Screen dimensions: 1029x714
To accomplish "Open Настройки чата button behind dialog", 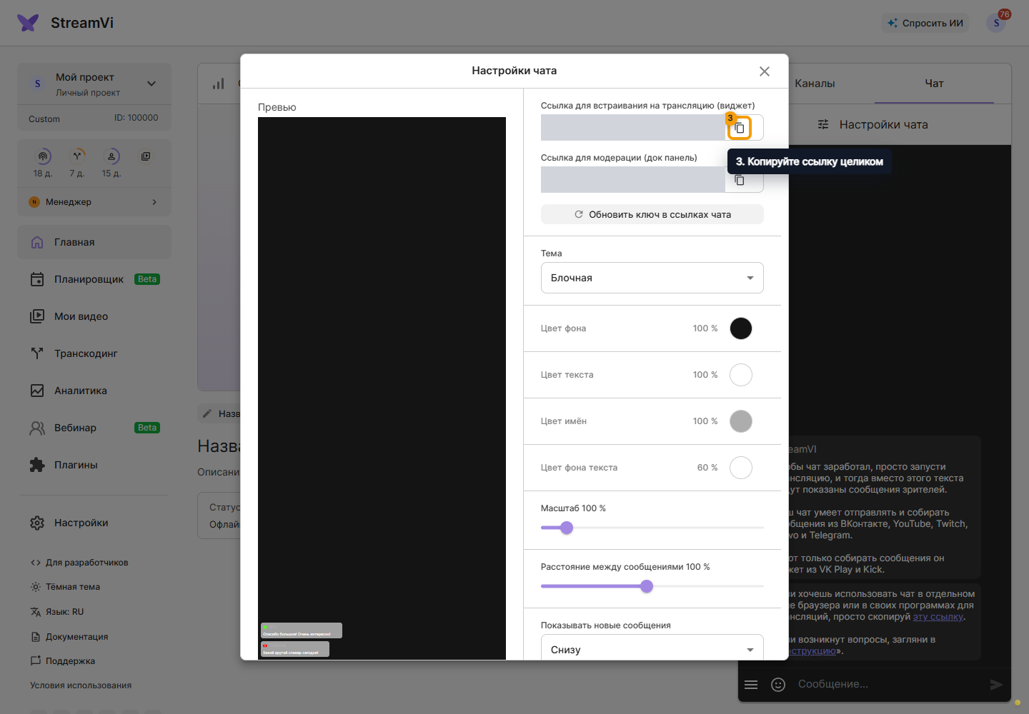I will (x=873, y=124).
